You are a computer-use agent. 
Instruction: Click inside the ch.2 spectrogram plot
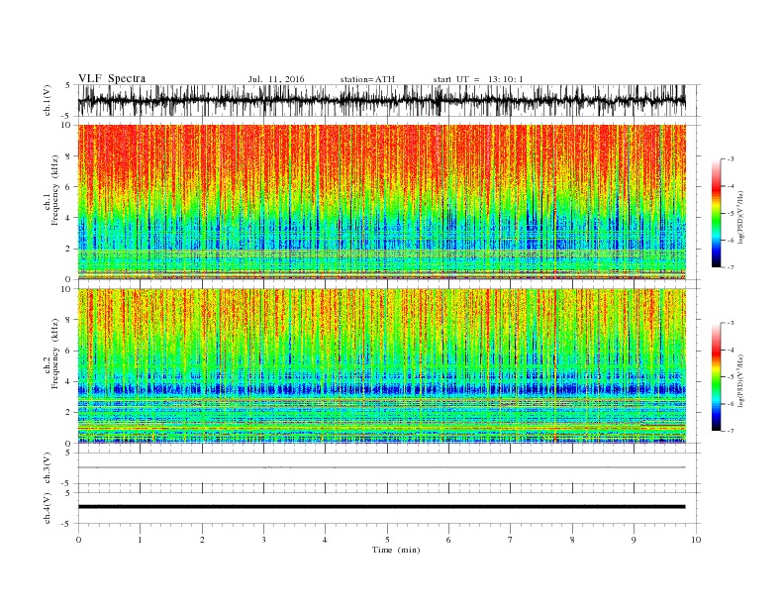point(381,365)
